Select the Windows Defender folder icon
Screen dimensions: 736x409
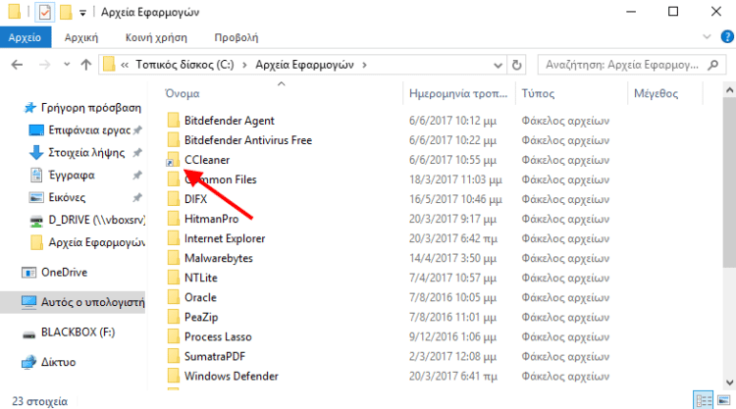pyautogui.click(x=173, y=377)
